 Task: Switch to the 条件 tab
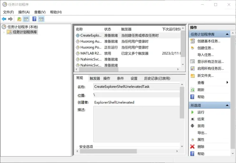[x=120, y=78]
